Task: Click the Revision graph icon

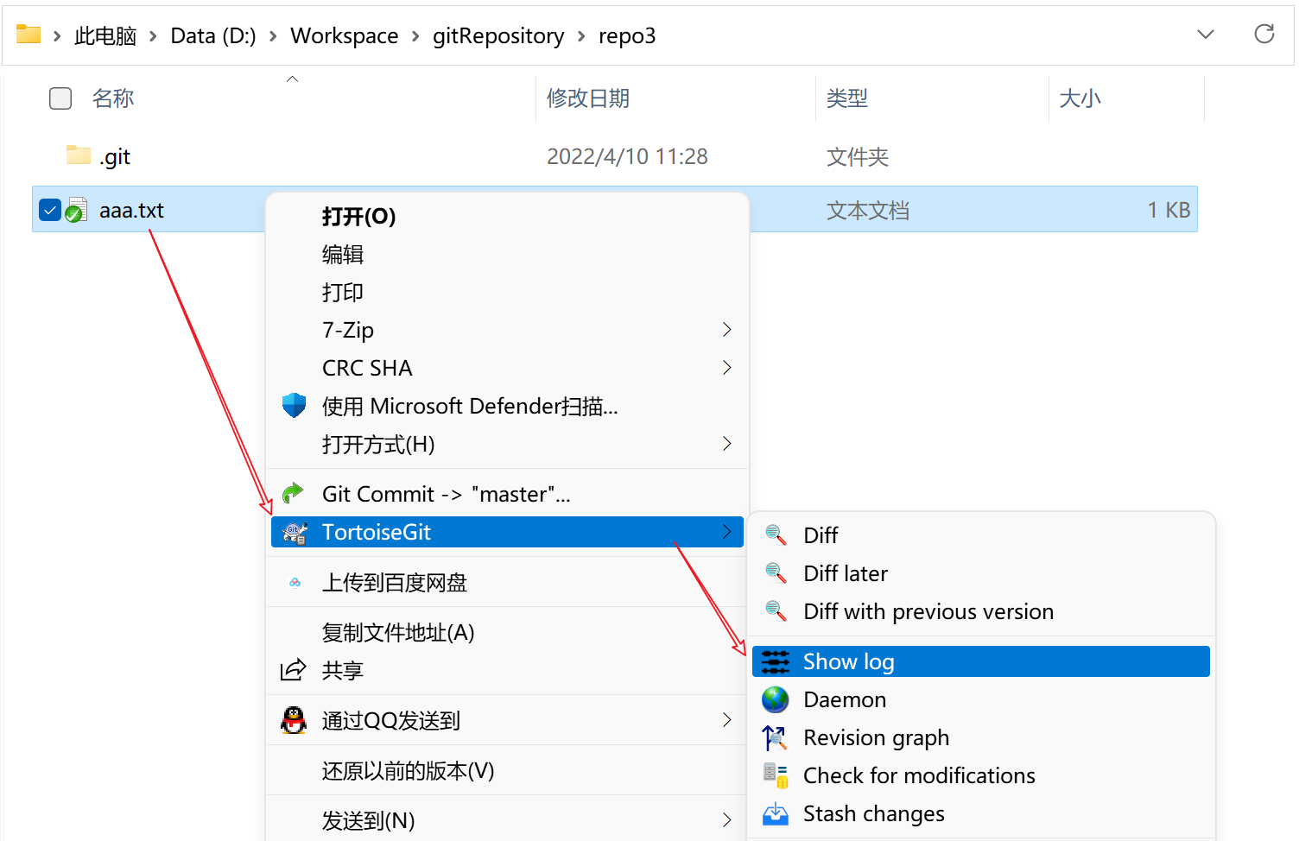Action: click(775, 738)
